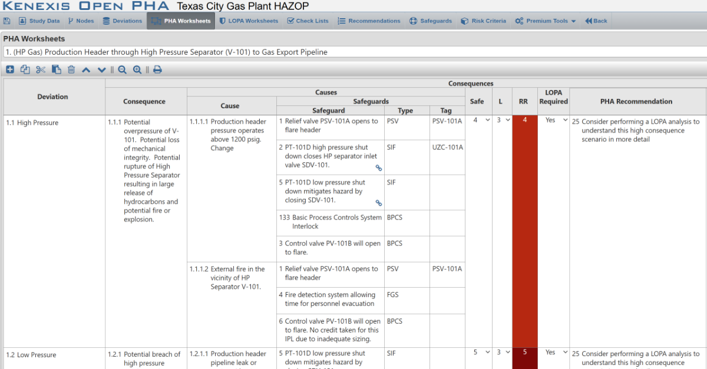This screenshot has width=707, height=369.
Task: Click the copy icon in worksheet toolbar
Action: 25,69
